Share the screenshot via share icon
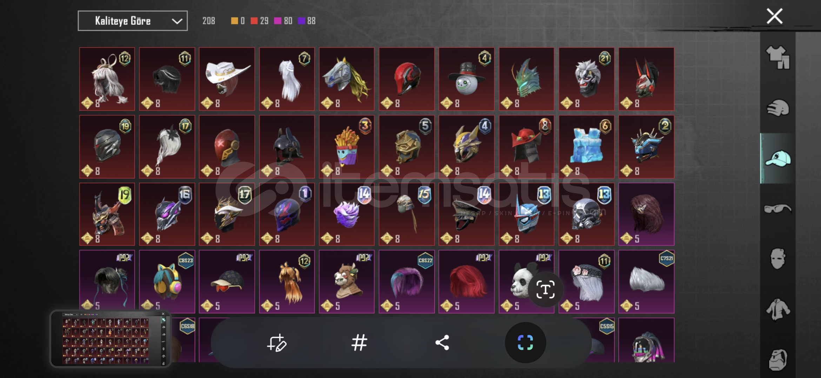821x378 pixels. (442, 343)
